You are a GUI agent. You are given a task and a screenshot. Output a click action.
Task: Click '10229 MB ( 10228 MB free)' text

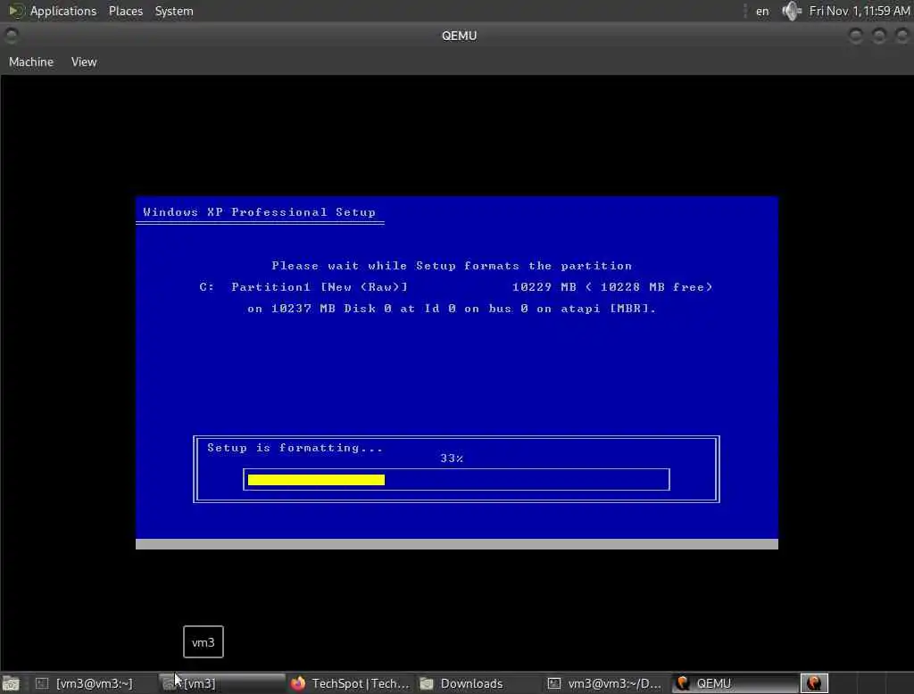[612, 286]
